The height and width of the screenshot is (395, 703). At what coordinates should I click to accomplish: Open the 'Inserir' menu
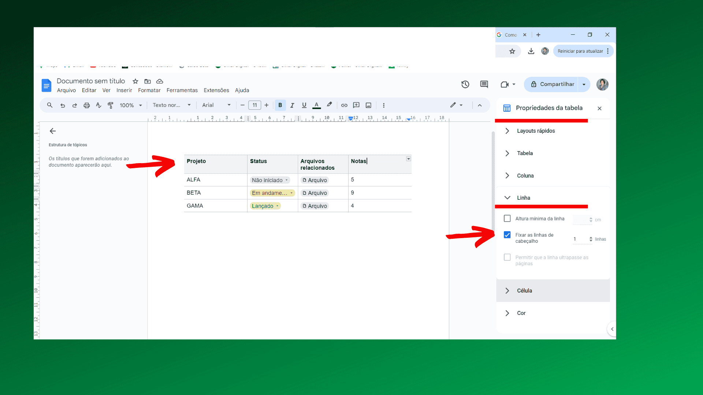click(x=124, y=90)
